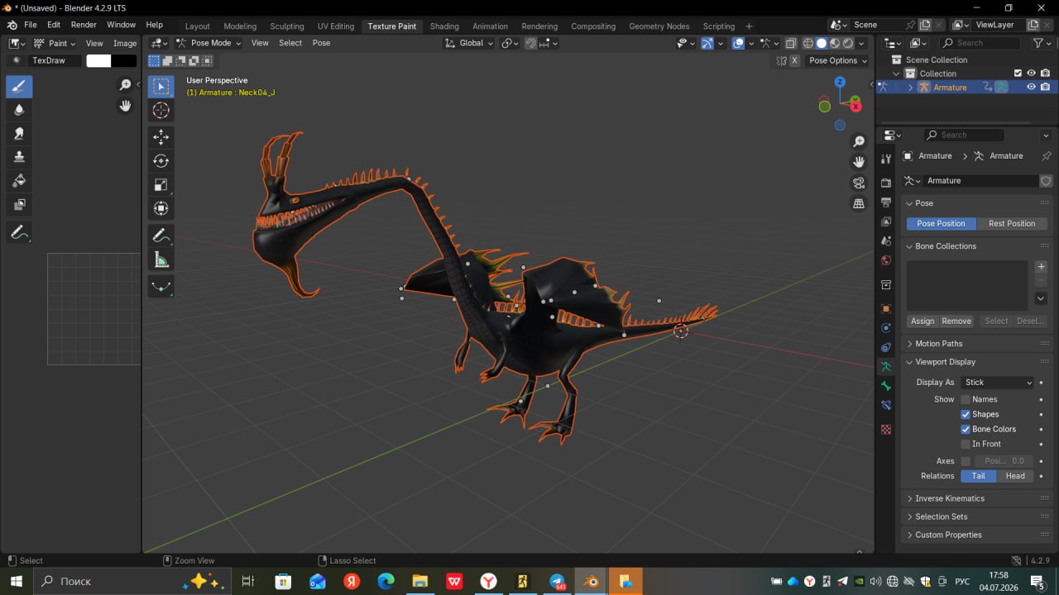Viewport: 1059px width, 595px height.
Task: Uncheck the Shapes checkbox
Action: (966, 414)
